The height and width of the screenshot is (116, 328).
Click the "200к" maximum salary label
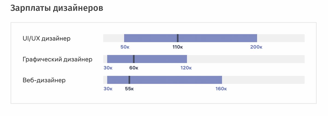coord(256,47)
